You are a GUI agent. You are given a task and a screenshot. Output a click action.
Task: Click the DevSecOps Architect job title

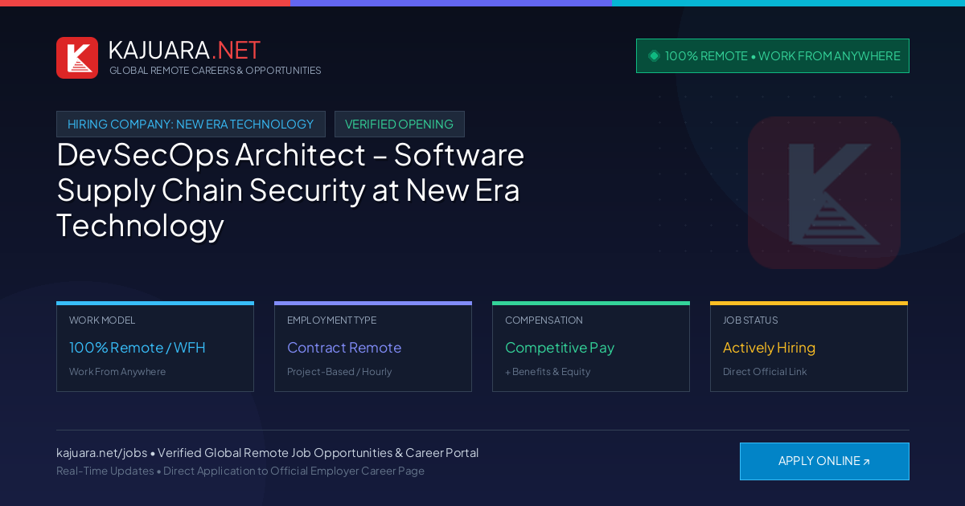(290, 190)
